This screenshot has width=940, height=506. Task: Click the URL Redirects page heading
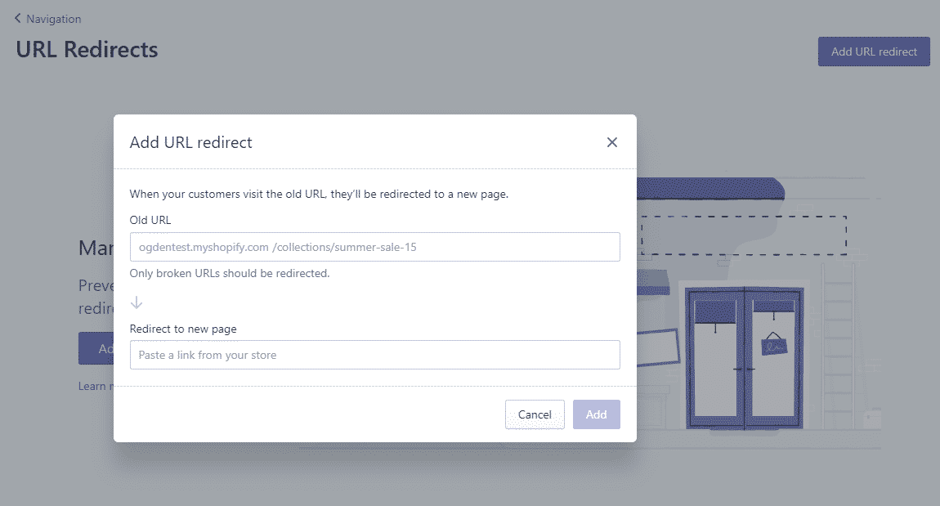(x=87, y=50)
